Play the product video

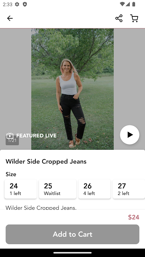[130, 135]
